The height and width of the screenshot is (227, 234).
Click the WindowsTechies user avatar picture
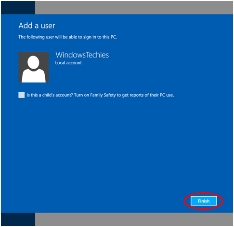coord(34,67)
